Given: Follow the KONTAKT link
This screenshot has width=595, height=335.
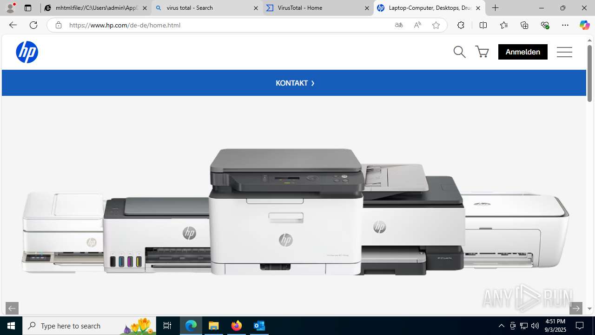Looking at the screenshot, I should click(295, 83).
